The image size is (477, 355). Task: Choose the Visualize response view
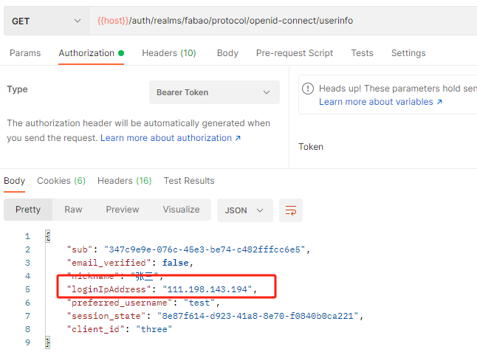click(x=181, y=210)
